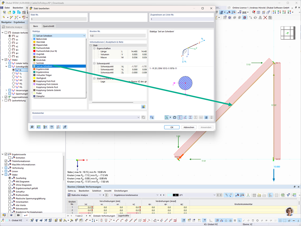
Task: Toggle the Alle Werte checkbox
Action: [x=10, y=205]
